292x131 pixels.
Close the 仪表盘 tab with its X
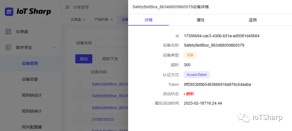coord(84,20)
